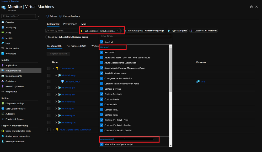Open Service Health in sidebar
The width and height of the screenshot is (262, 152).
(12, 48)
